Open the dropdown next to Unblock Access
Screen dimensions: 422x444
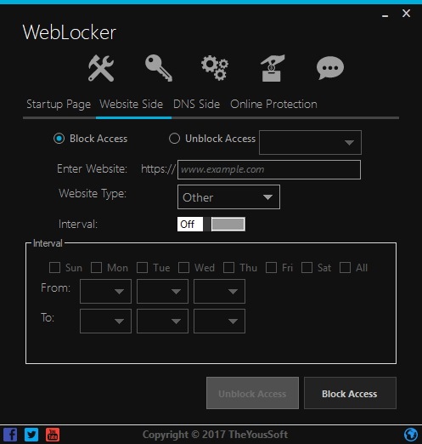(x=310, y=142)
